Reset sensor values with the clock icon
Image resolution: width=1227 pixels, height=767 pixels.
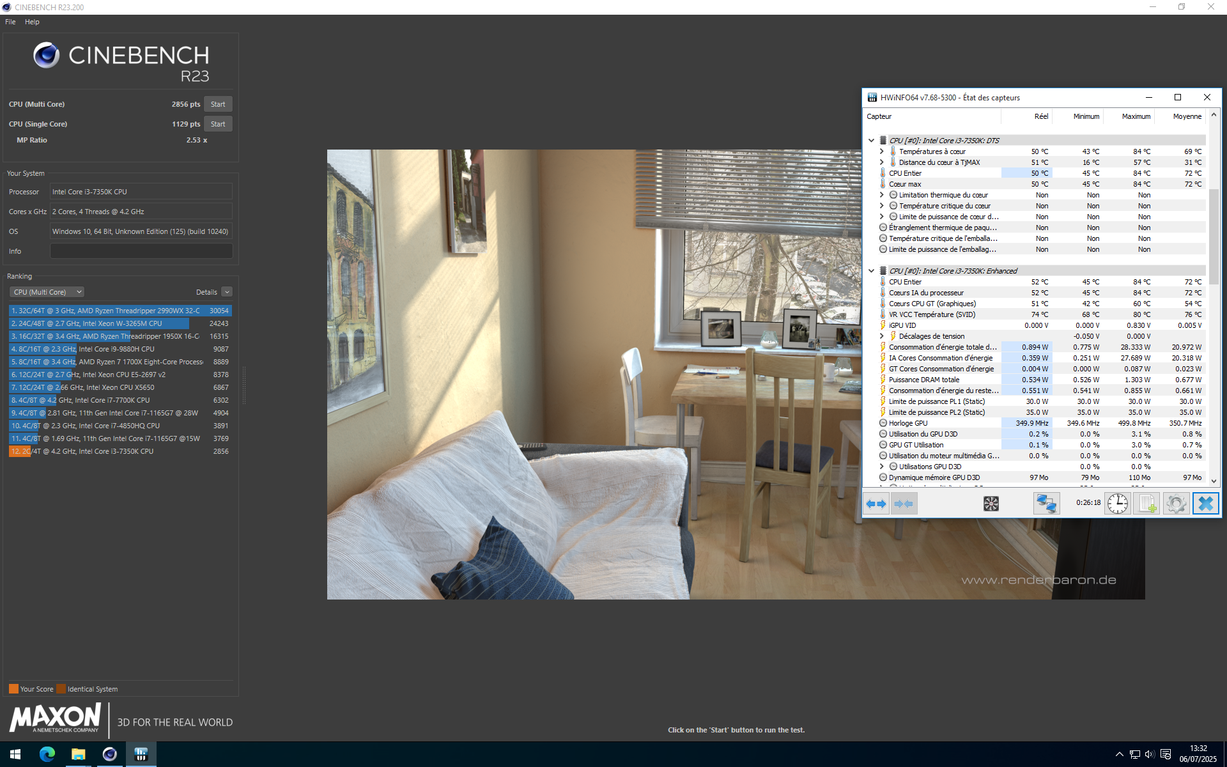click(x=1117, y=504)
